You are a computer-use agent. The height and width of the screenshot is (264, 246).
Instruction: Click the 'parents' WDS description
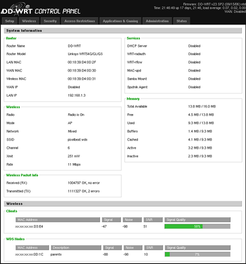tap(56, 254)
